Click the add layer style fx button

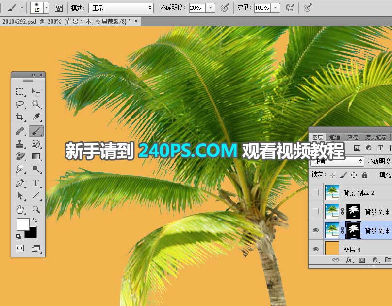[348, 261]
